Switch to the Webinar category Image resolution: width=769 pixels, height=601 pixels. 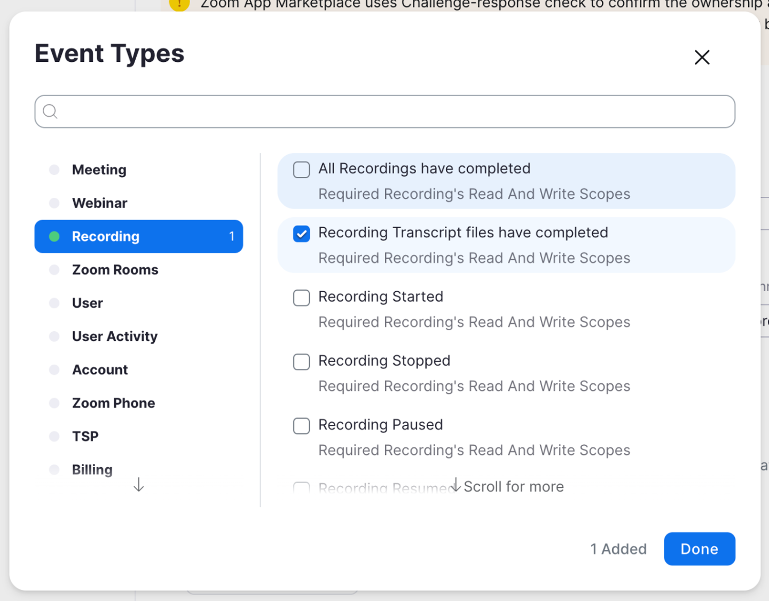coord(100,203)
